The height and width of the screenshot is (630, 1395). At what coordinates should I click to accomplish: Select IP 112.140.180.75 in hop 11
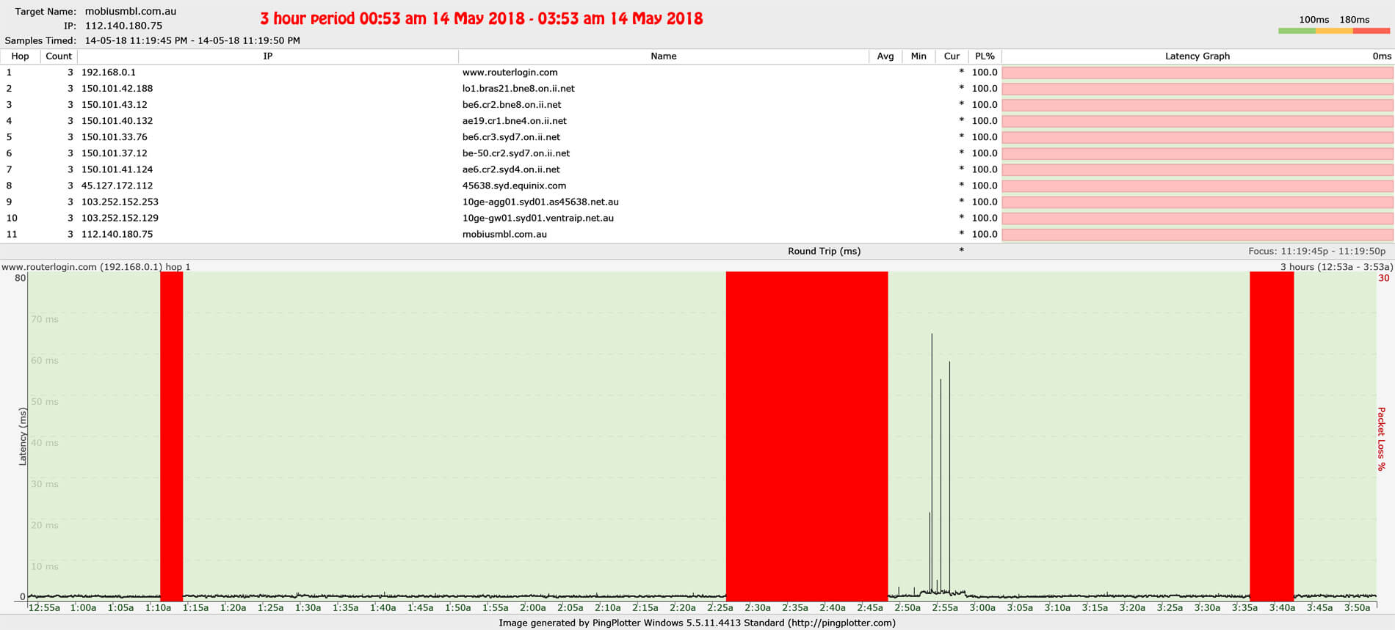tap(117, 234)
